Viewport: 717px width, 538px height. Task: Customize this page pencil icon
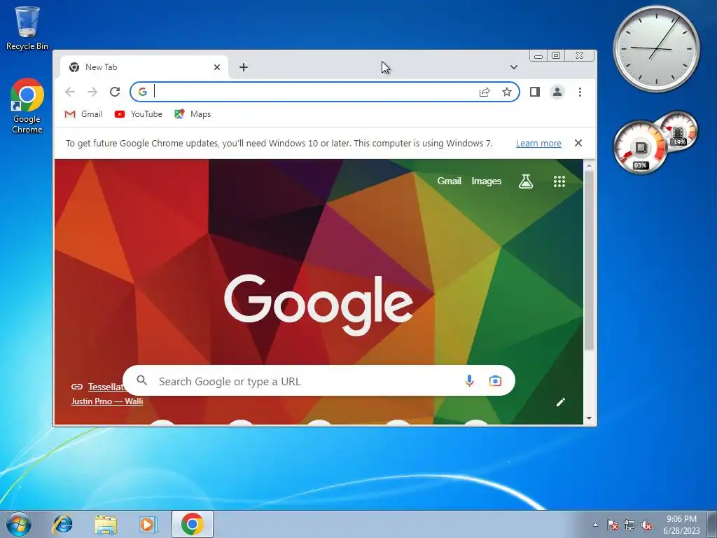point(561,402)
